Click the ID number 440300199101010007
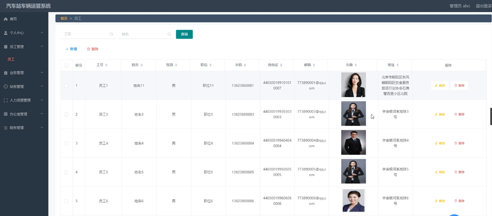This screenshot has height=216, width=492. pyautogui.click(x=277, y=86)
